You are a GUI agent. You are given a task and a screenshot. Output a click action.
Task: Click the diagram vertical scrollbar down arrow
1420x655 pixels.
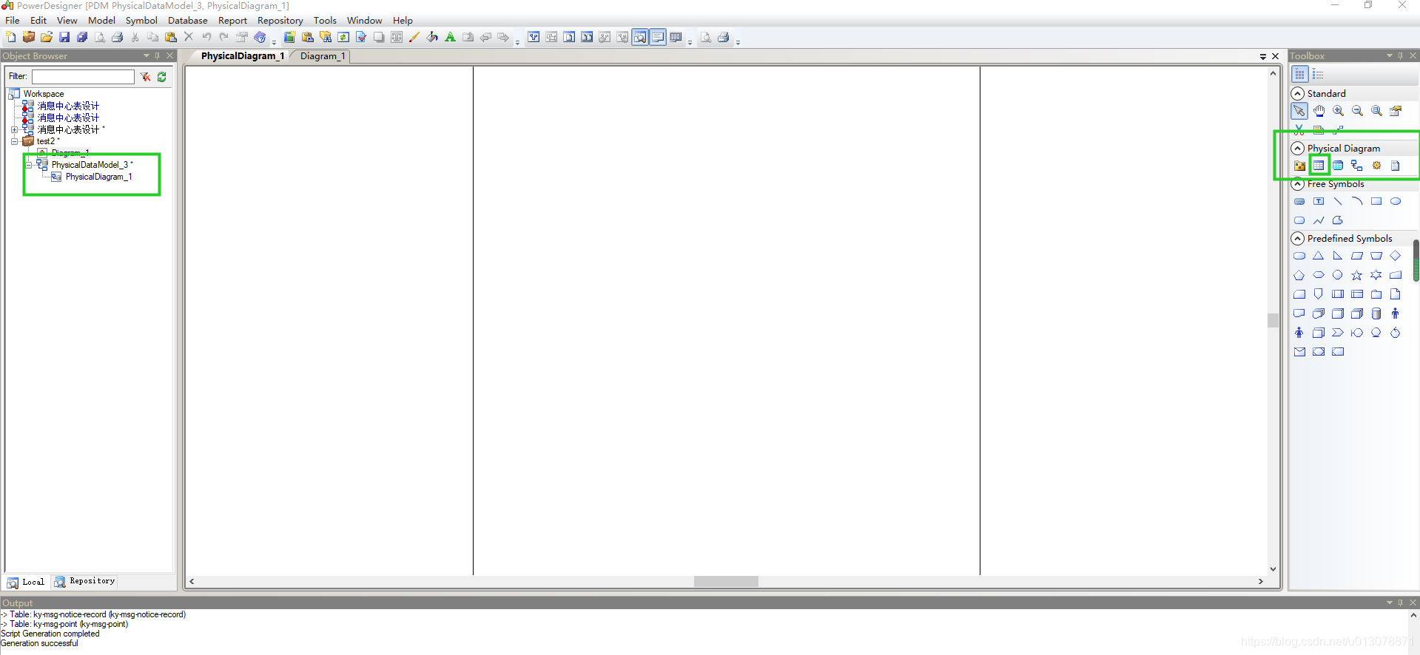1273,569
